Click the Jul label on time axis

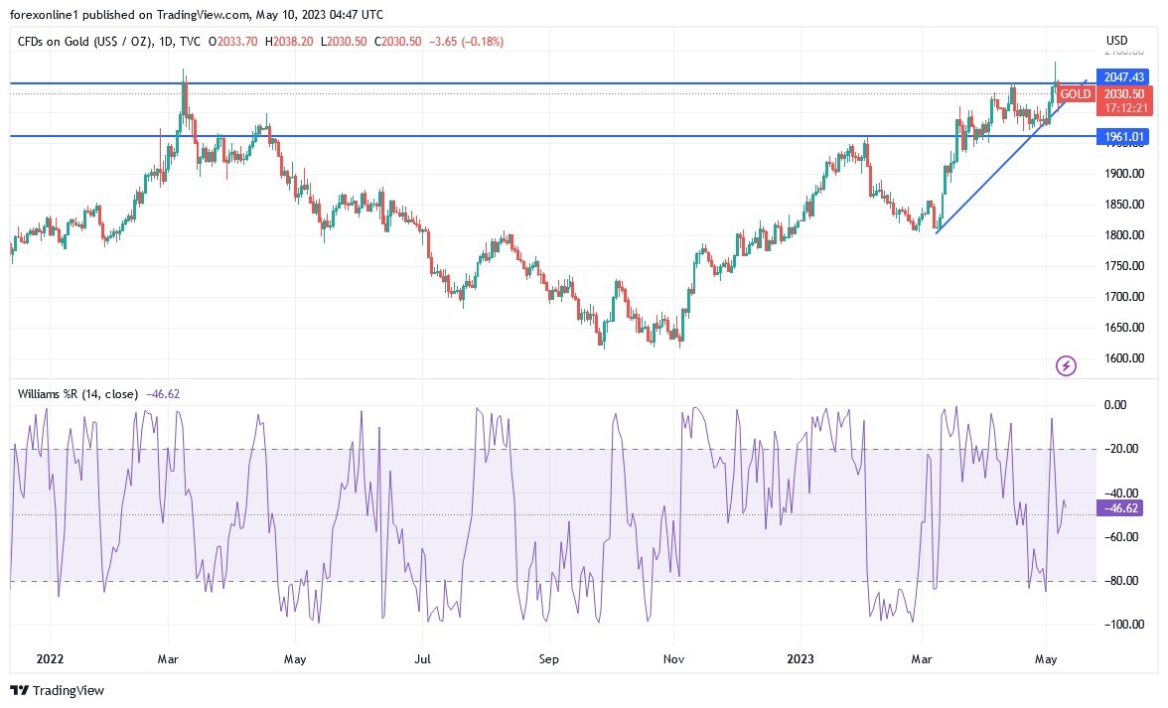(423, 659)
